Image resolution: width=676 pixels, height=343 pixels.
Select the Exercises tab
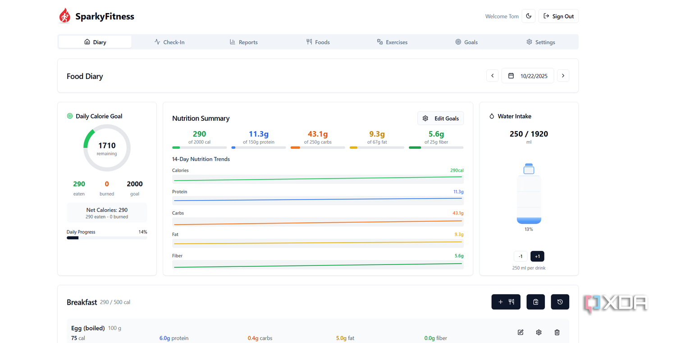click(x=393, y=42)
